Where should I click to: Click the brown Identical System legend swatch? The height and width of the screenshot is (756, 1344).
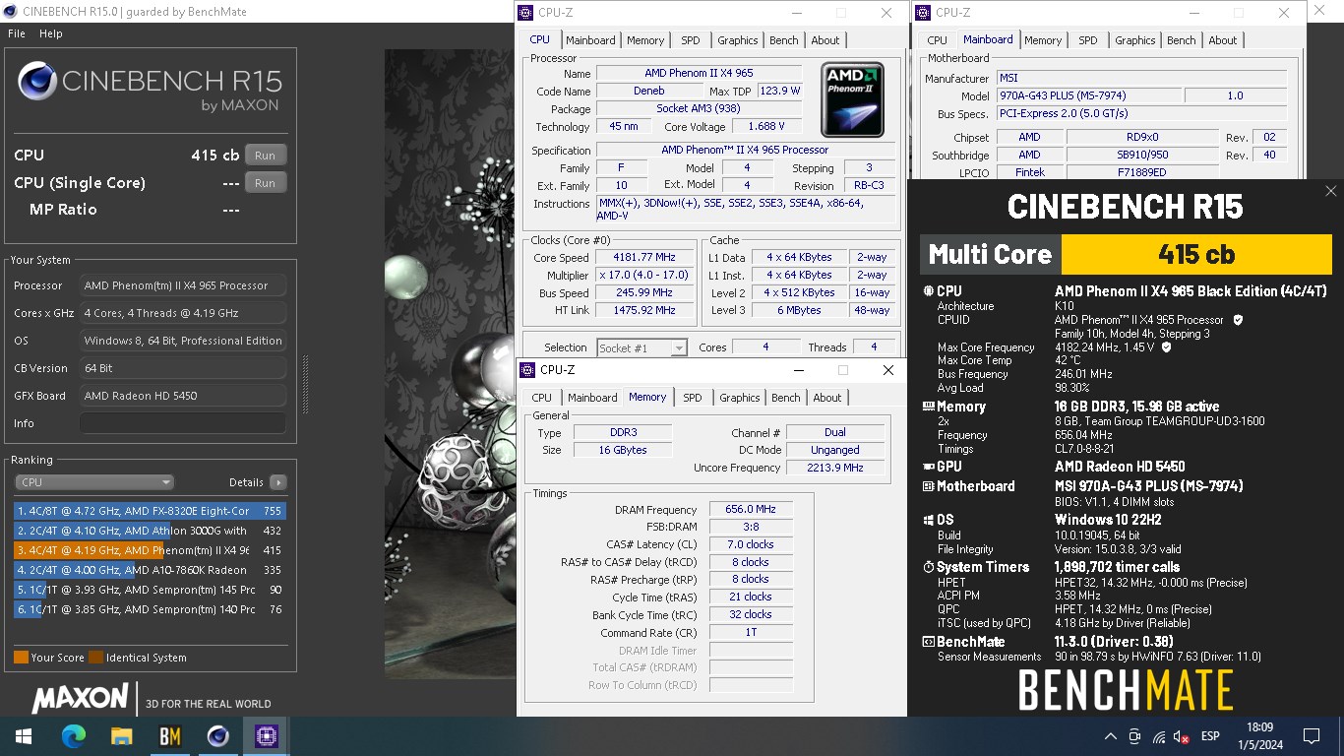pos(95,658)
